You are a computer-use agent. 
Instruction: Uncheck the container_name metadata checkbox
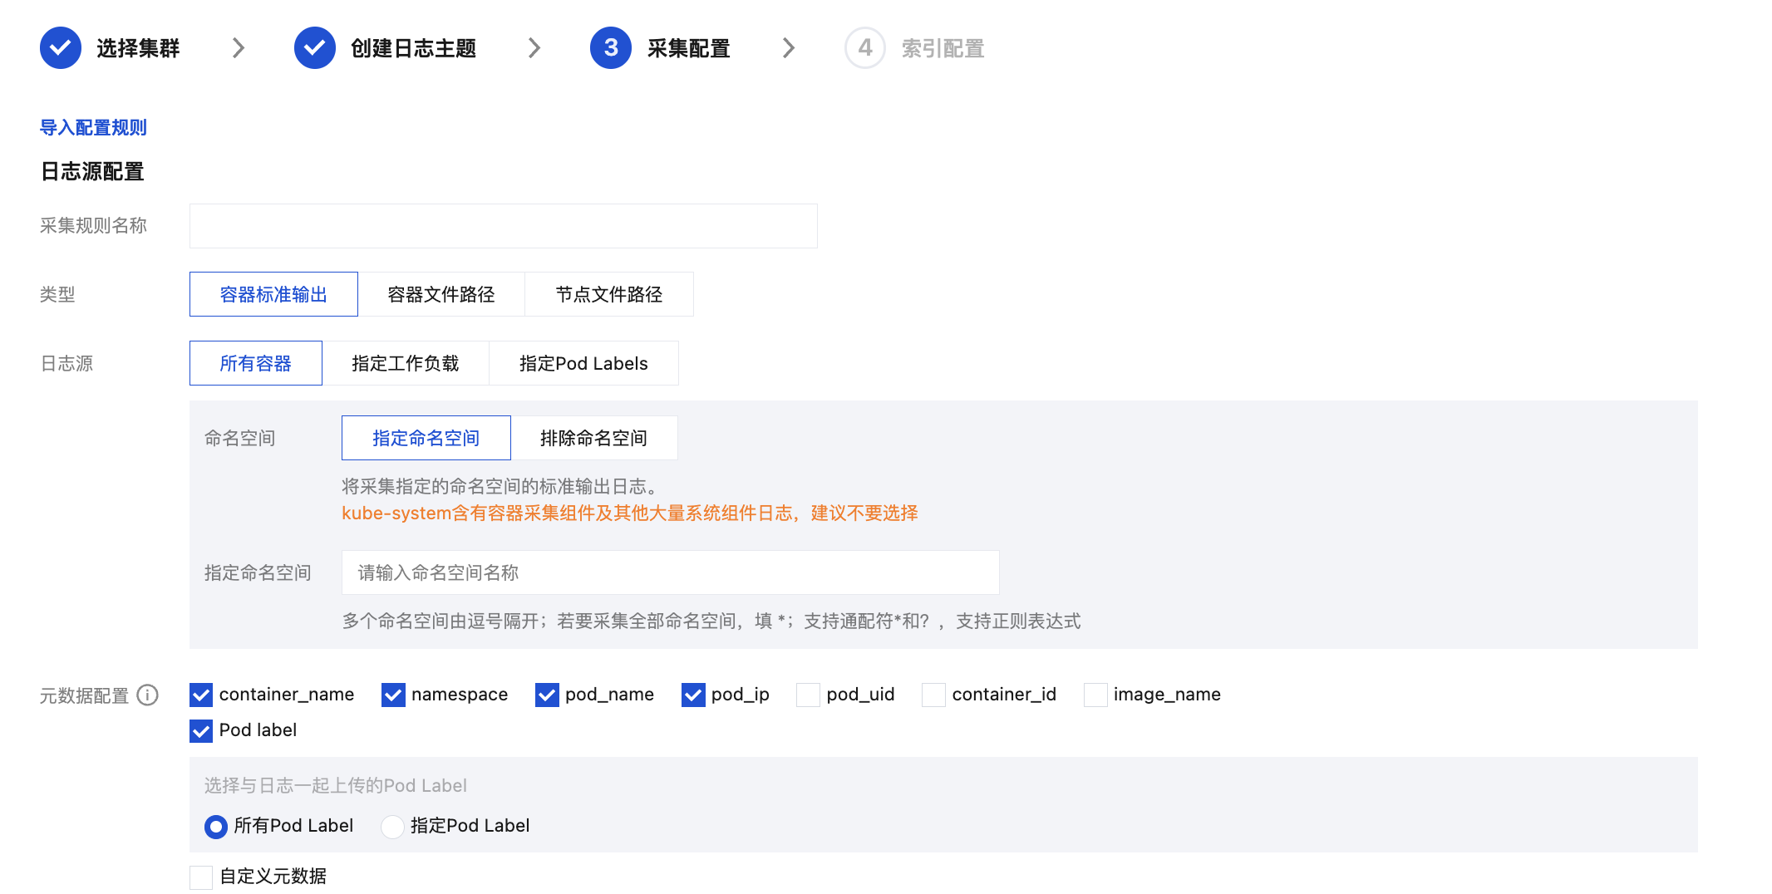[x=201, y=695]
